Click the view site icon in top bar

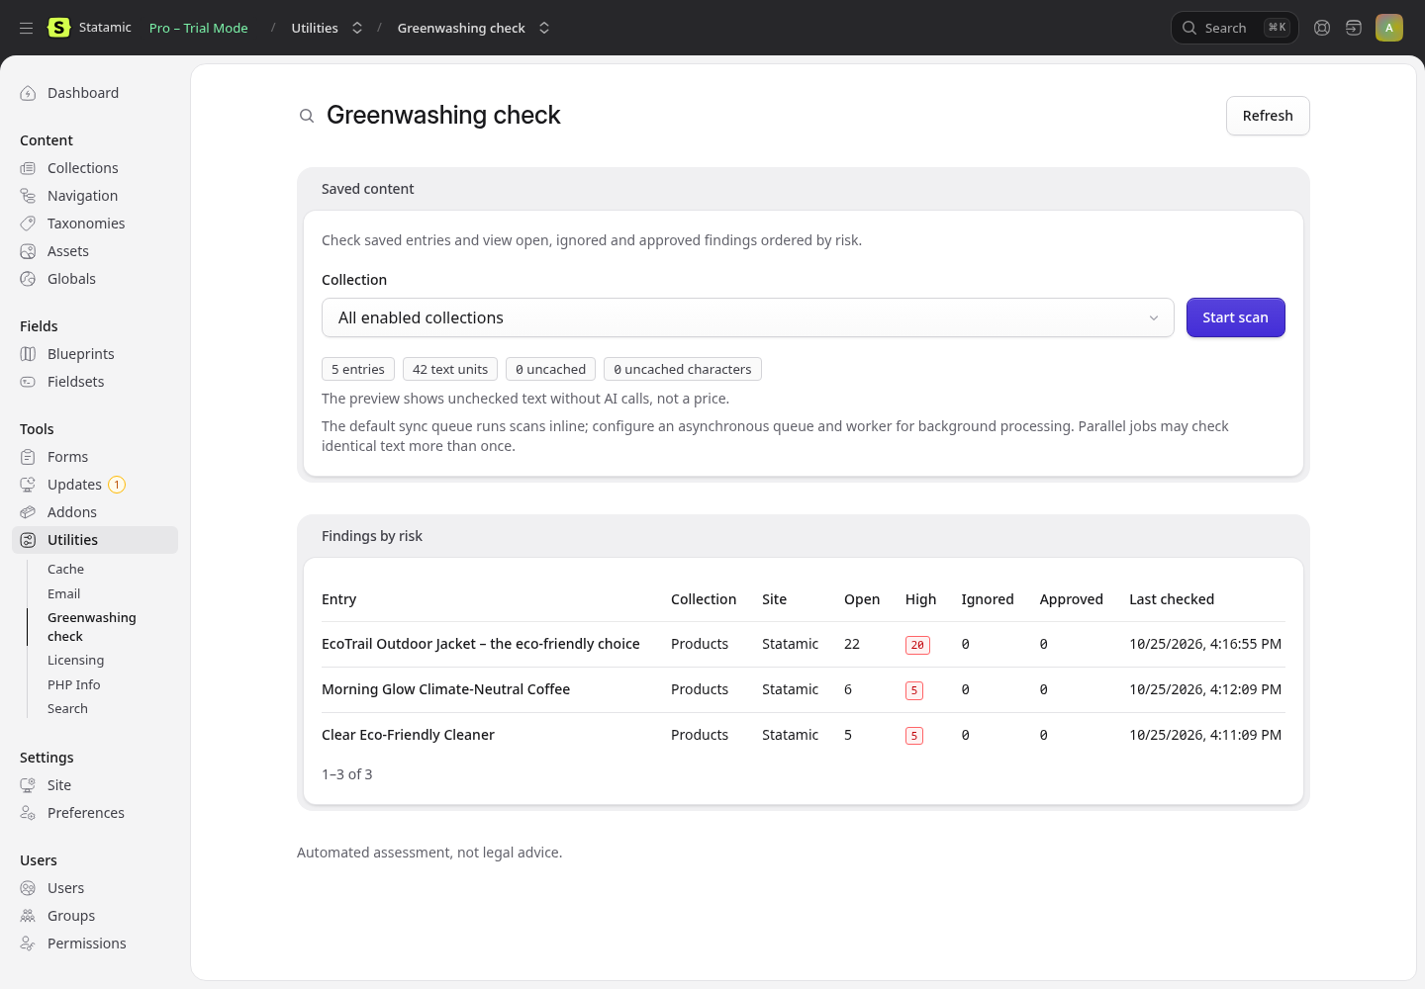tap(1354, 28)
